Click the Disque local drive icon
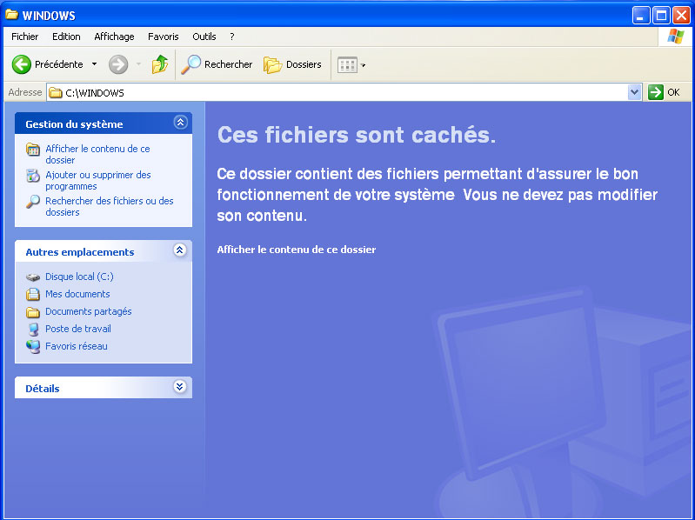Screen dimensions: 695x520 tap(33, 277)
